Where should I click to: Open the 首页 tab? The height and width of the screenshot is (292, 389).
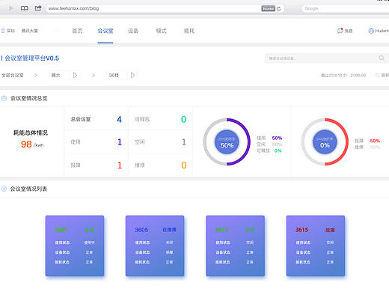[77, 31]
